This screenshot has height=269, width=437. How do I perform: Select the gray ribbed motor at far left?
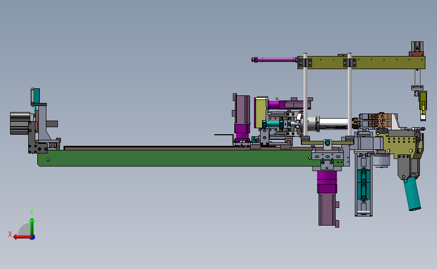[x=20, y=123]
